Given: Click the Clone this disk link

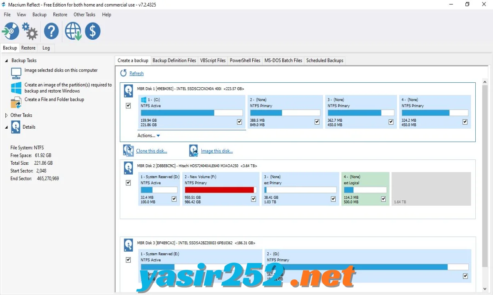Looking at the screenshot, I should (152, 151).
